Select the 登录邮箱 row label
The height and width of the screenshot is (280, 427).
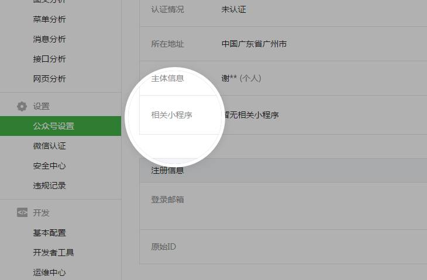pos(167,199)
